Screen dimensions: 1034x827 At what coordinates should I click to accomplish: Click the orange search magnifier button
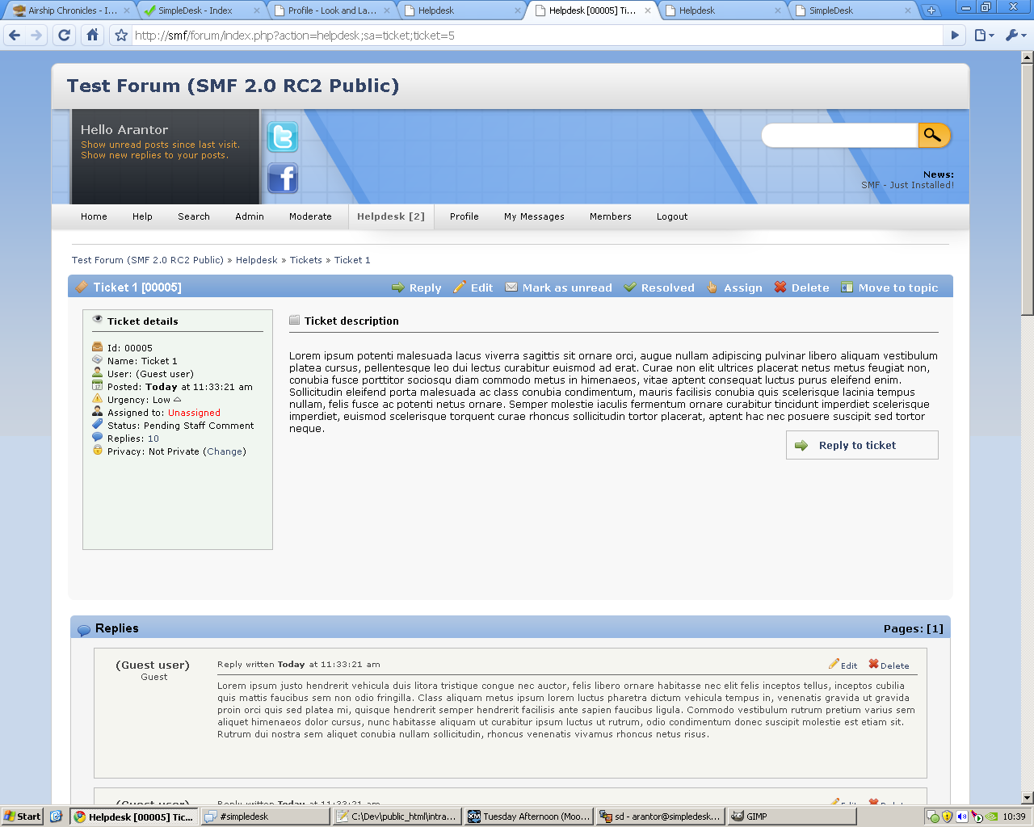pos(933,135)
